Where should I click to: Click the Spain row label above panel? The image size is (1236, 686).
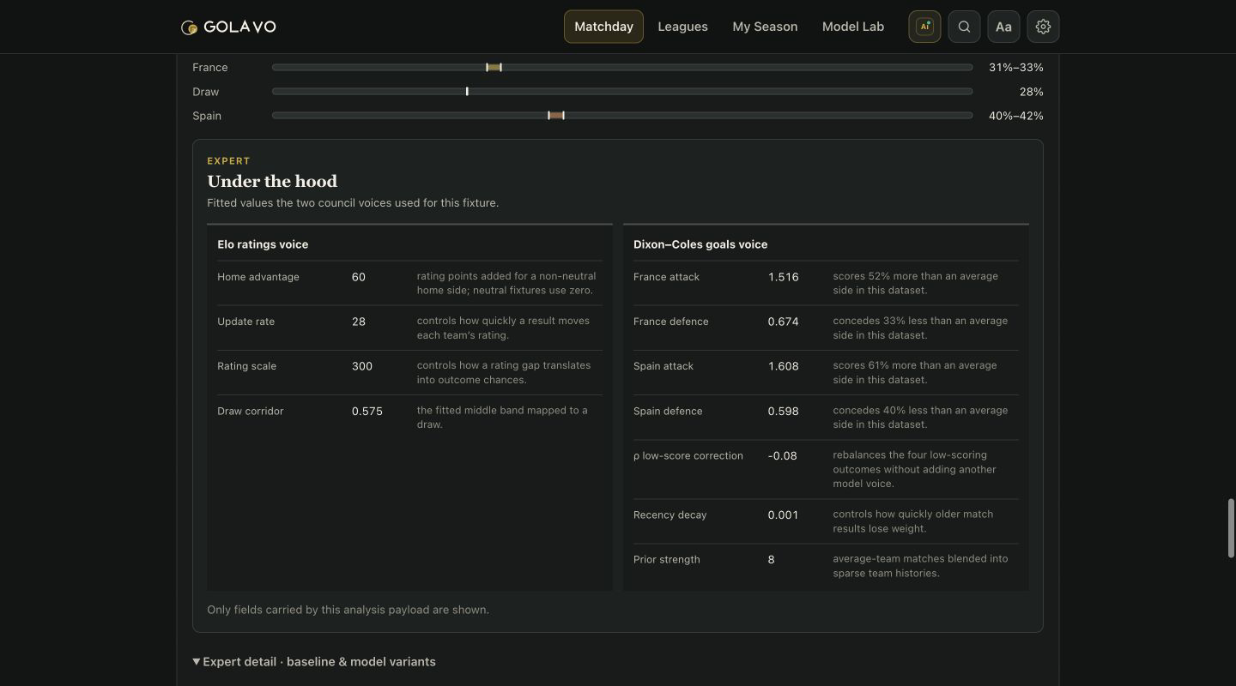click(207, 115)
